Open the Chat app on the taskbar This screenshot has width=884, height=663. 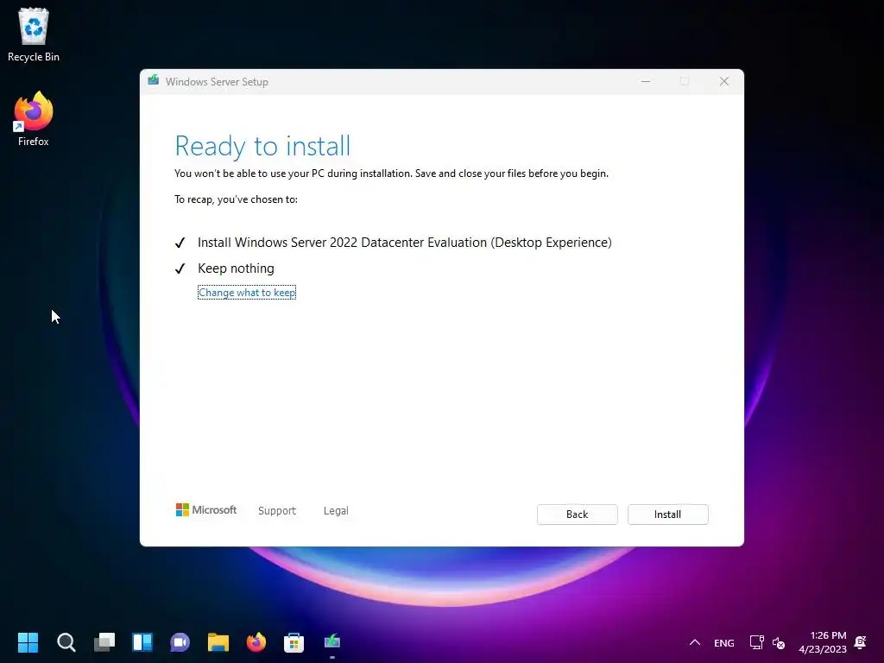point(180,642)
